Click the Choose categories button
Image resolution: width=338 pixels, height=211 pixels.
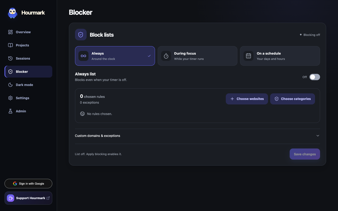coord(293,99)
